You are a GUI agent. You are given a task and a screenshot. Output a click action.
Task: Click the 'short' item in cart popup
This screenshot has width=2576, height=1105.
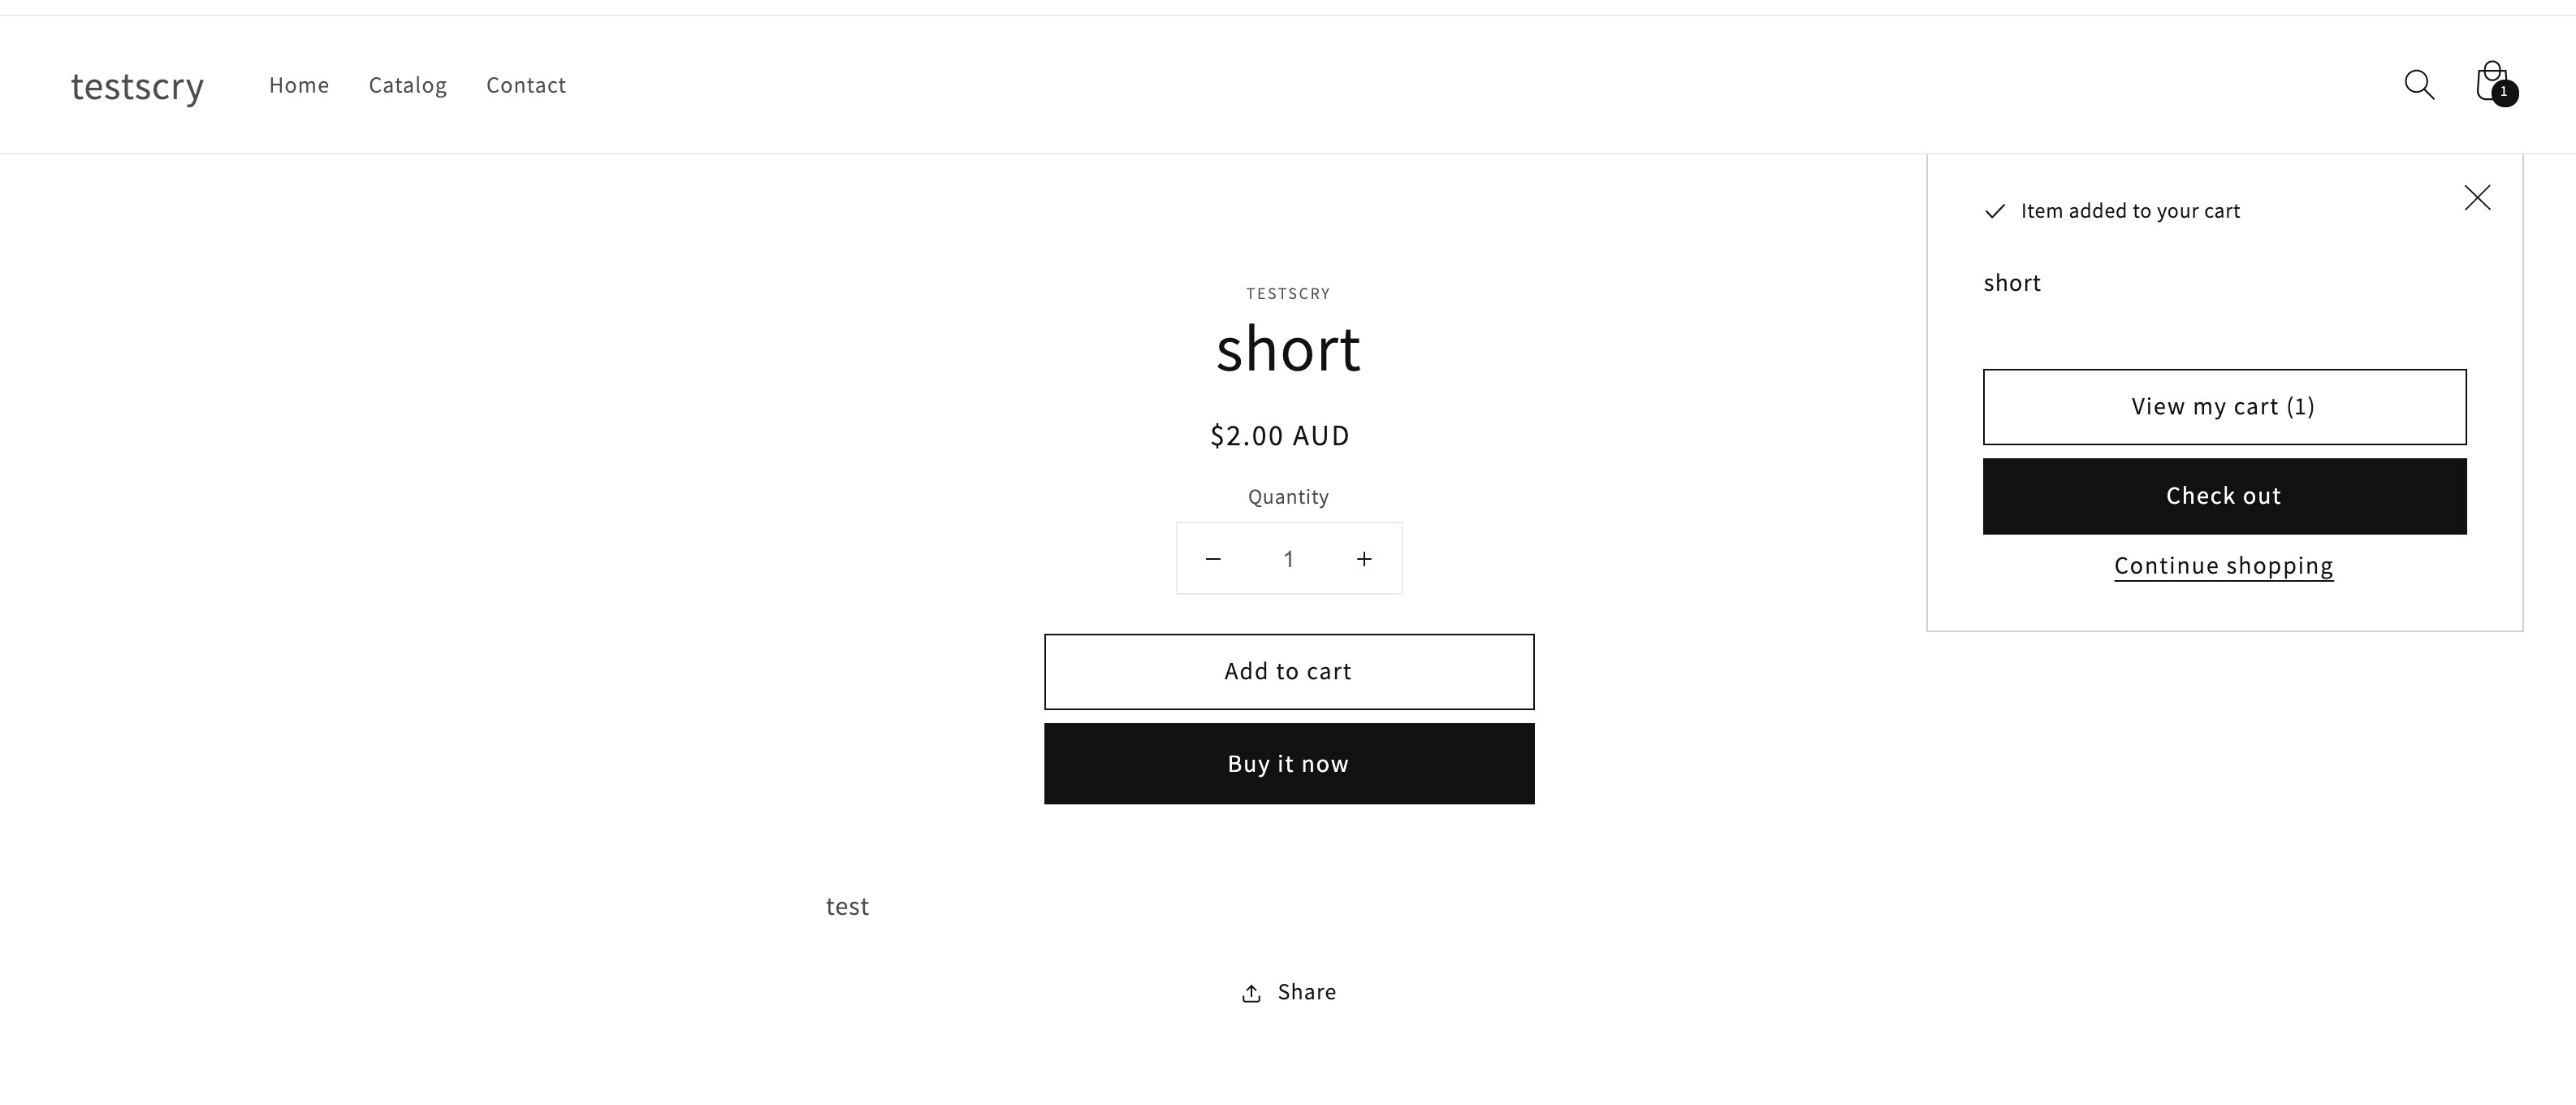pyautogui.click(x=2012, y=284)
